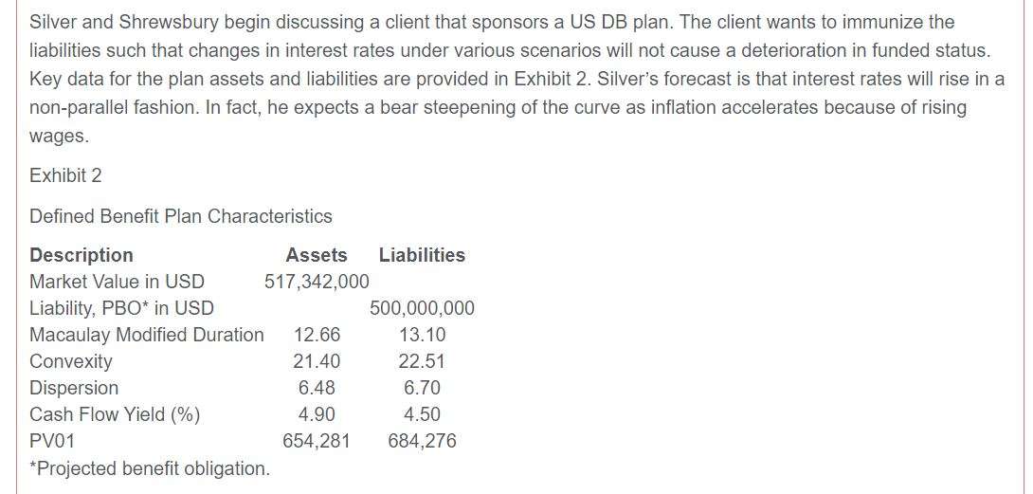
Task: Click the Description column header
Action: (82, 255)
